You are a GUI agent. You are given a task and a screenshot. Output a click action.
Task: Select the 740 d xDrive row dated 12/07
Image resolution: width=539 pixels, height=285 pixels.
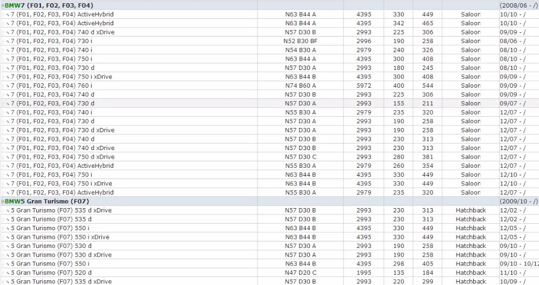click(x=269, y=148)
